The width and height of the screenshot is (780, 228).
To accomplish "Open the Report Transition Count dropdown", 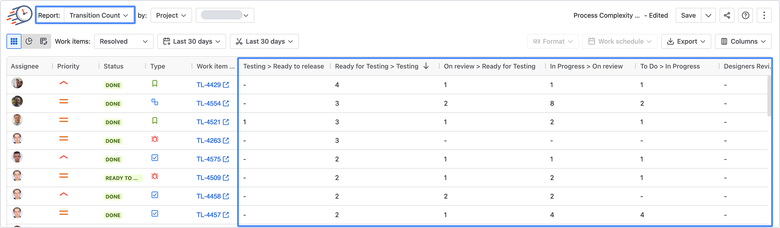I will [x=99, y=15].
